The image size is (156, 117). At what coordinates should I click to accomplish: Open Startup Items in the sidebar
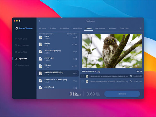tap(22, 65)
